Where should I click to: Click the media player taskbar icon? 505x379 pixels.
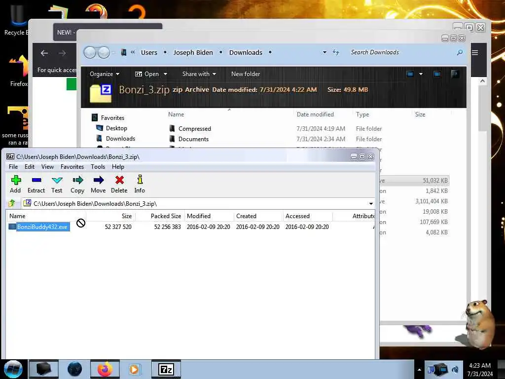(x=134, y=369)
